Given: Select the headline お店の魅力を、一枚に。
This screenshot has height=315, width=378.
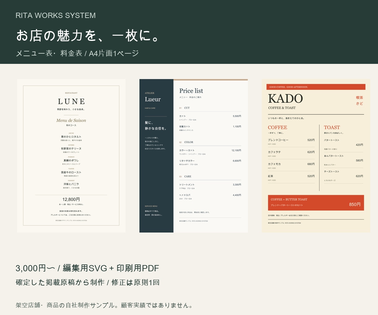Looking at the screenshot, I should (x=88, y=35).
